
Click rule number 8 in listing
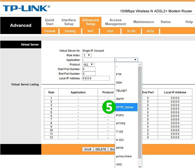51,123
